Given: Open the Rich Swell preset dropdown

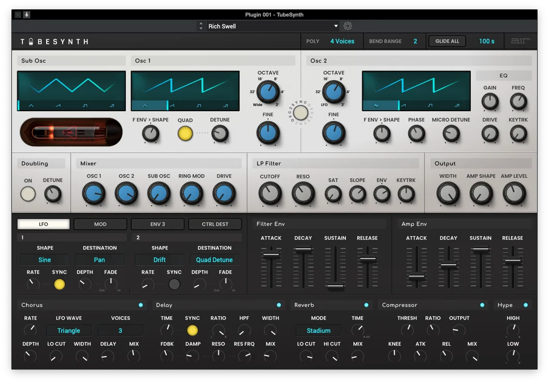Looking at the screenshot, I should pos(273,26).
